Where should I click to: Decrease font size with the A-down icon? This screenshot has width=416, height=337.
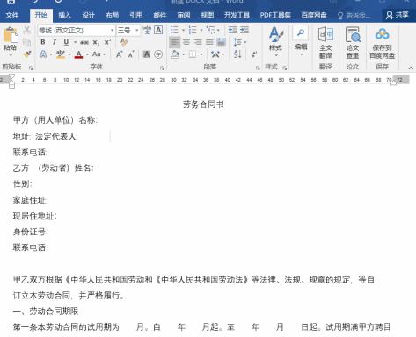tap(131, 54)
